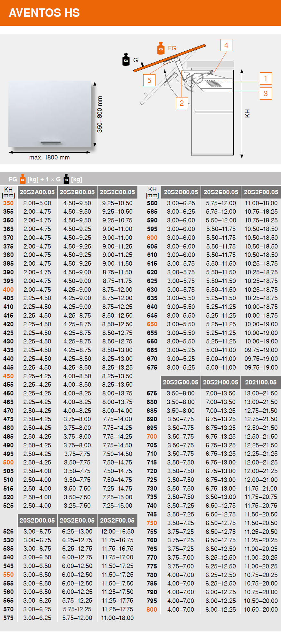
Task: Click the 20S2H00.05 column header
Action: (221, 382)
